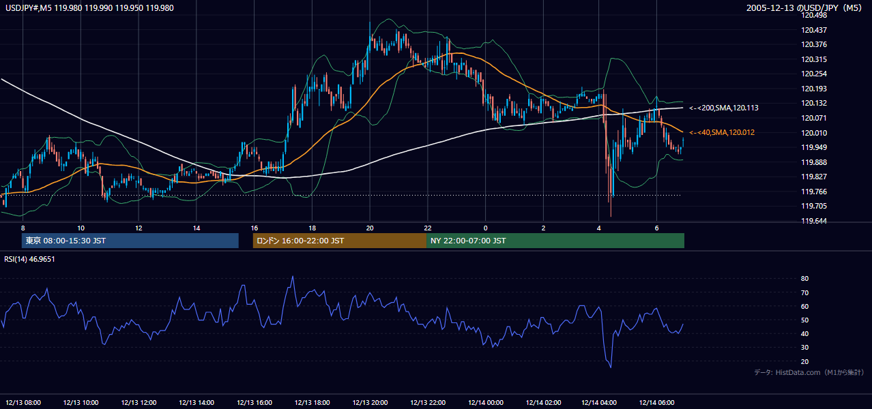
Task: Click price axis value 119.949
Action: [814, 147]
